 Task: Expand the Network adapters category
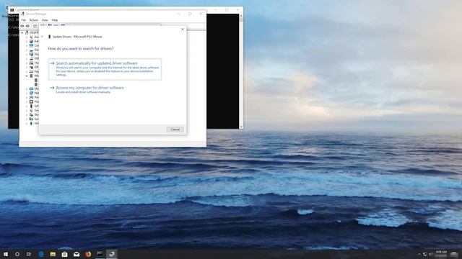[x=27, y=93]
